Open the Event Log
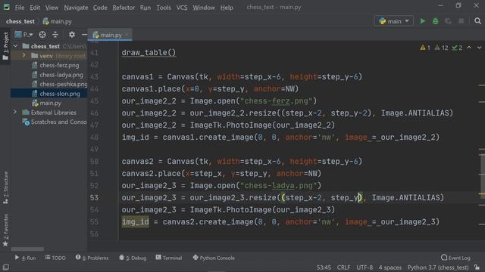Image resolution: width=485 pixels, height=272 pixels. 455,258
